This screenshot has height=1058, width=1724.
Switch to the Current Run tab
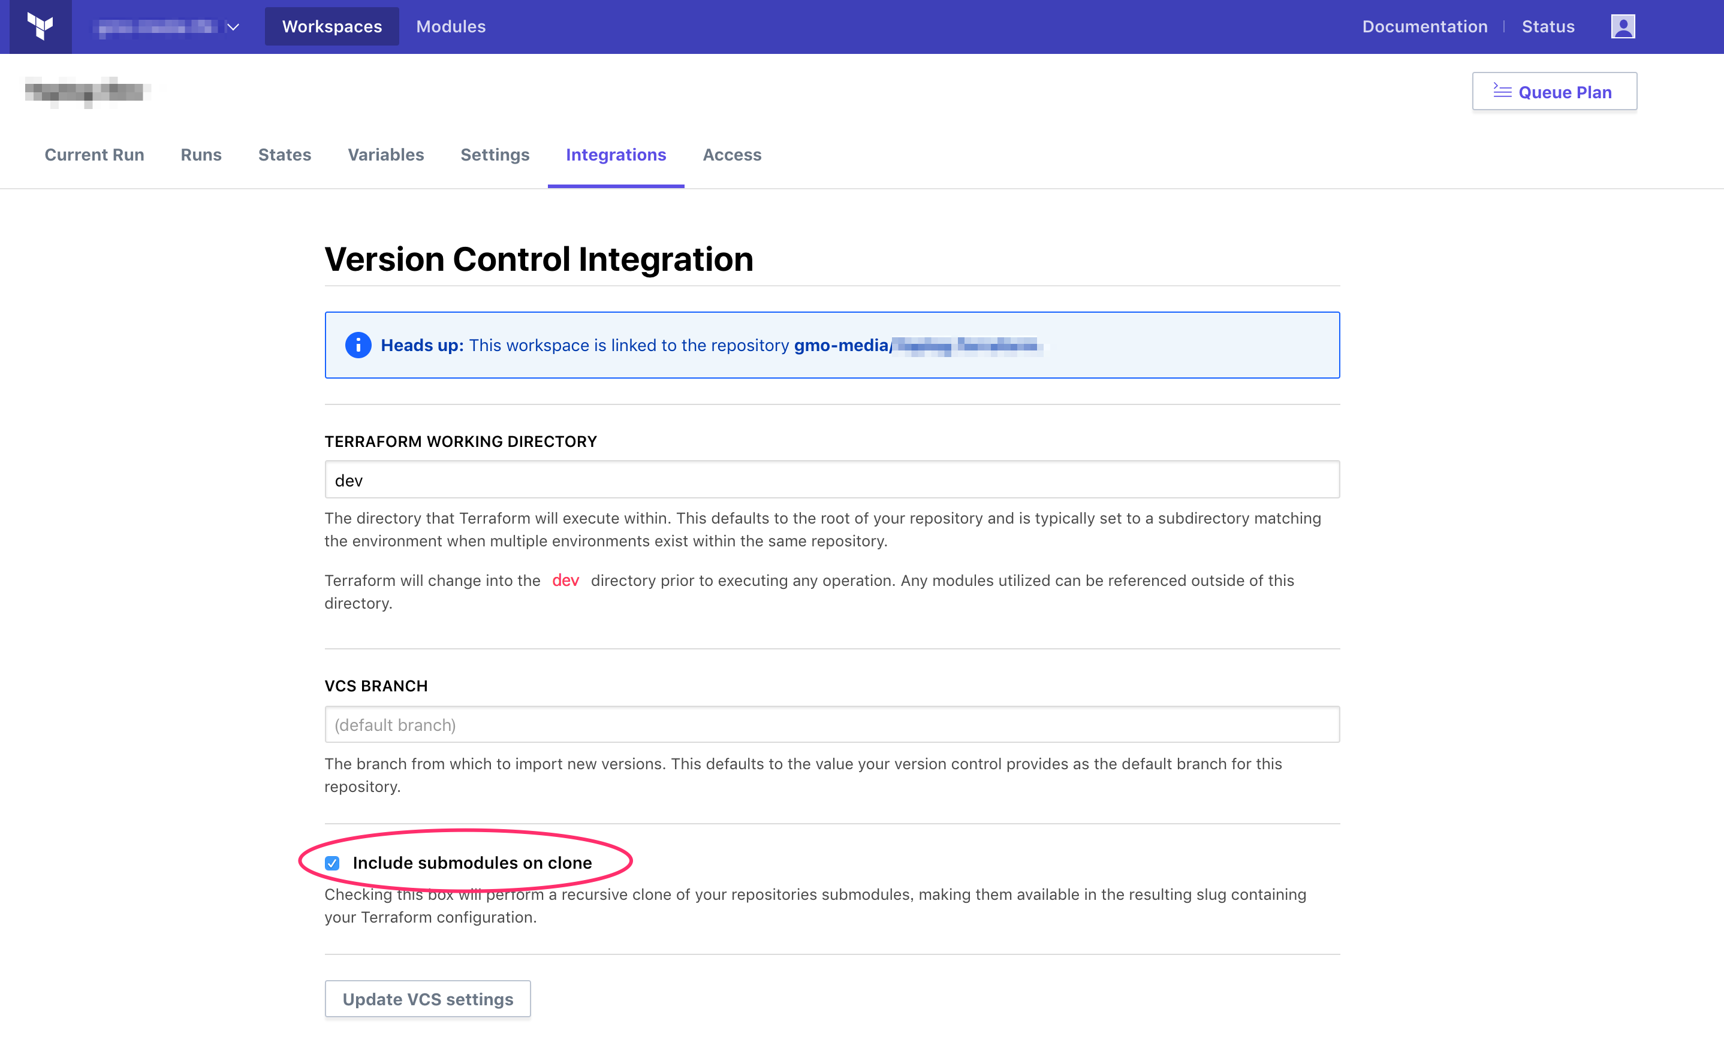coord(95,155)
